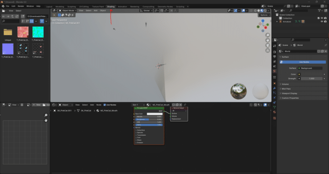Pin the node editor material
This screenshot has height=174, width=329.
tap(185, 105)
